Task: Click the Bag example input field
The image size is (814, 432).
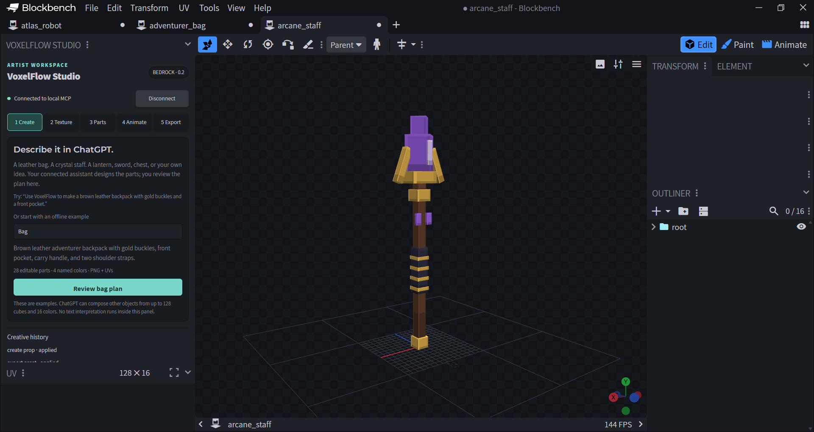Action: point(98,232)
